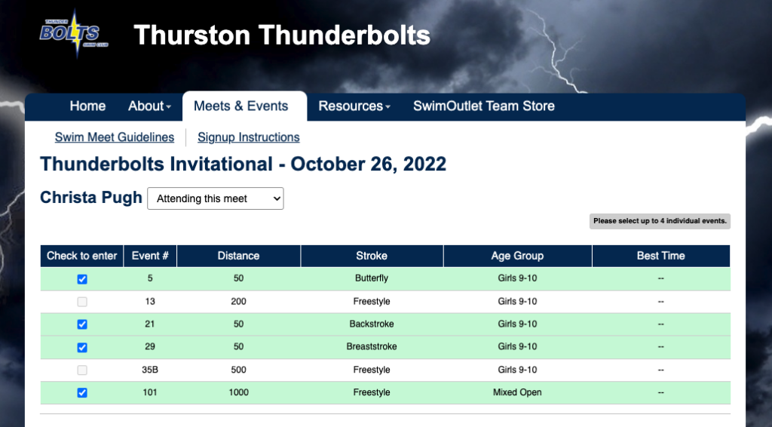The height and width of the screenshot is (427, 772).
Task: Uncheck event 21 Backstroke checkbox
Action: [82, 324]
